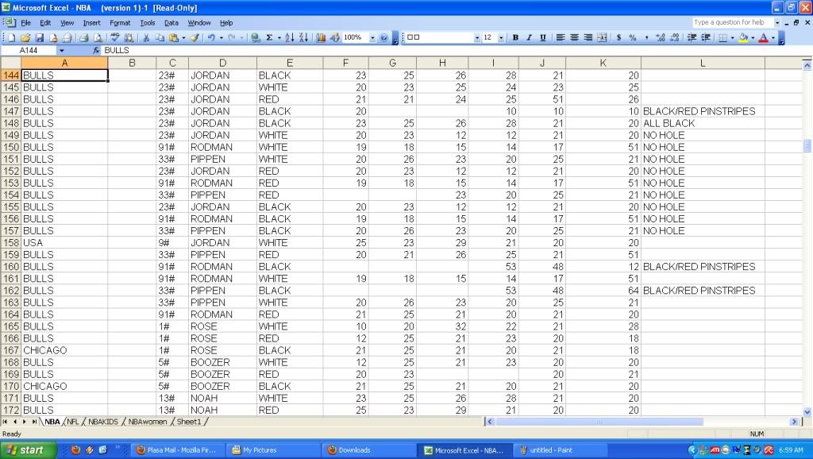Switch to Plasa Mail Firefox taskbar button
813x459 pixels.
tap(177, 450)
